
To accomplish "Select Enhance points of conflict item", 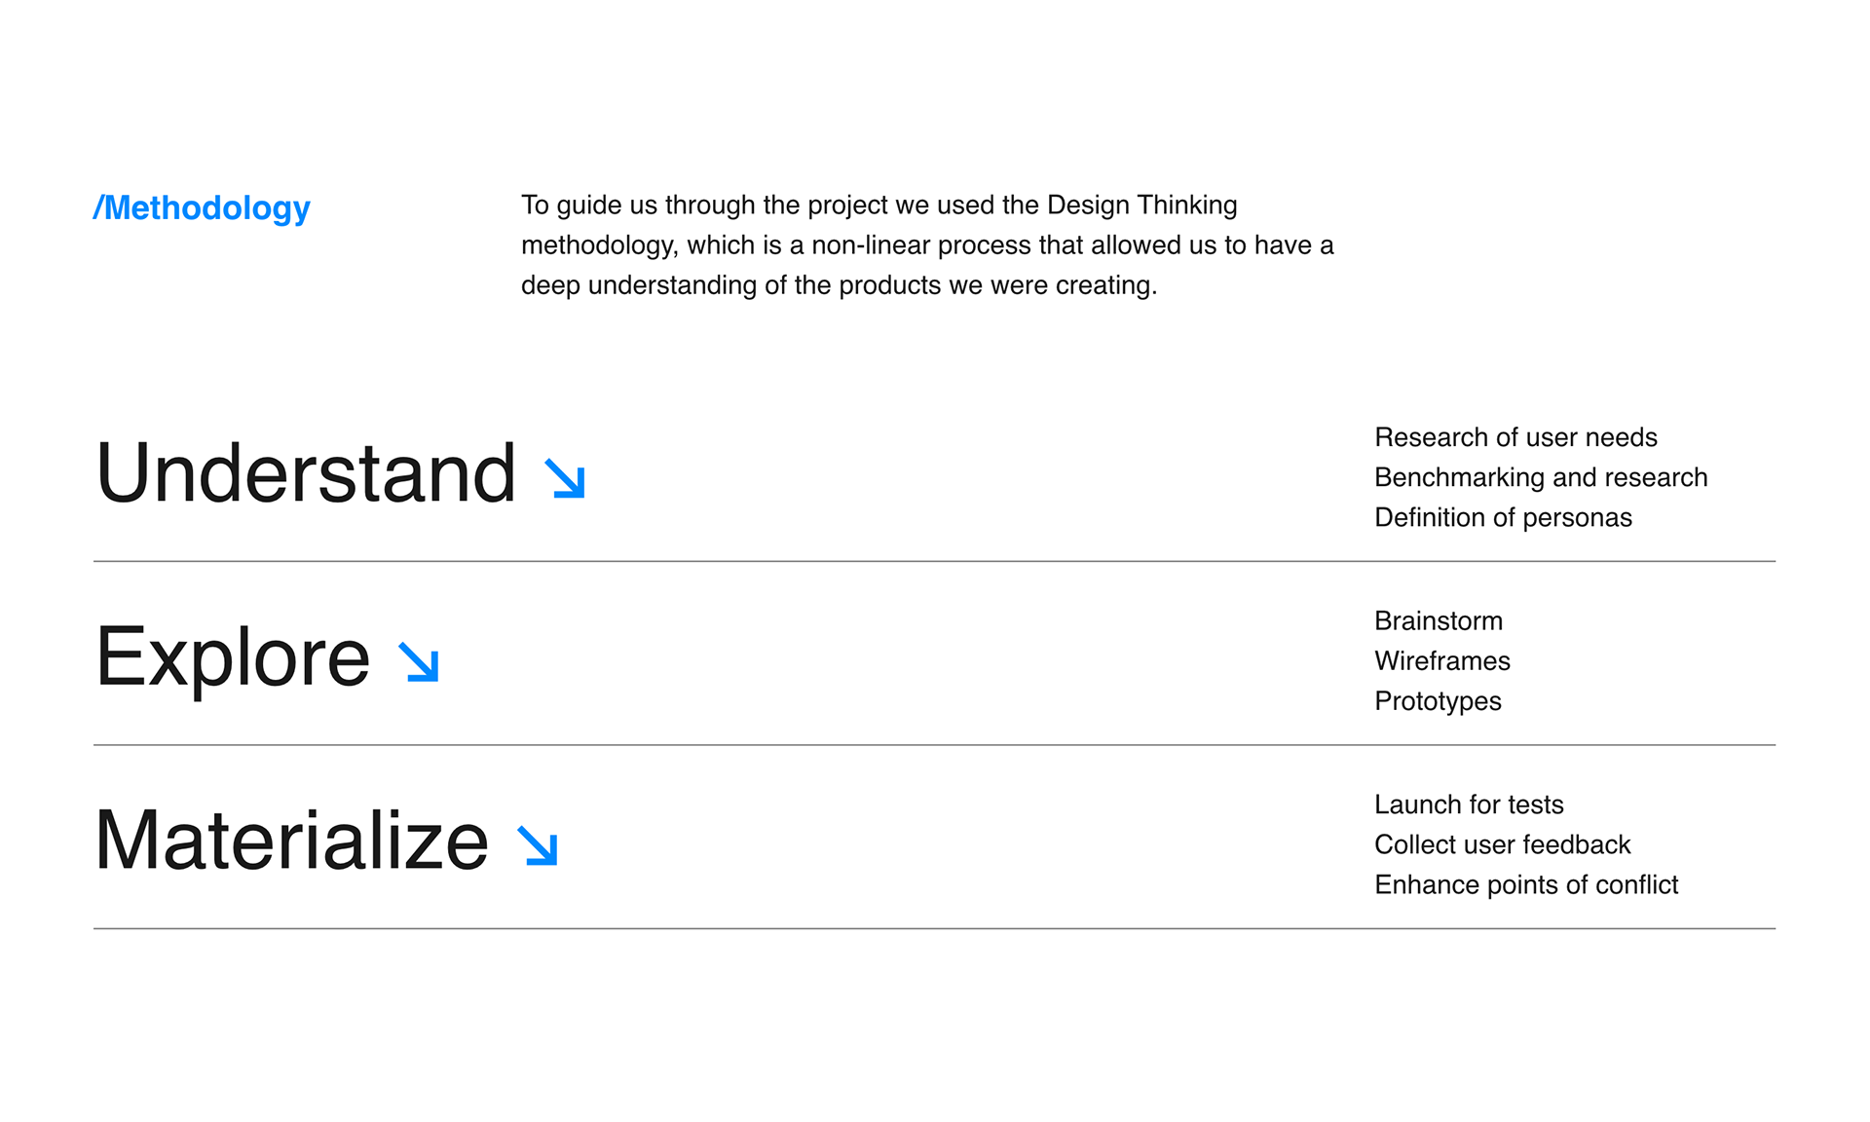I will [1526, 884].
